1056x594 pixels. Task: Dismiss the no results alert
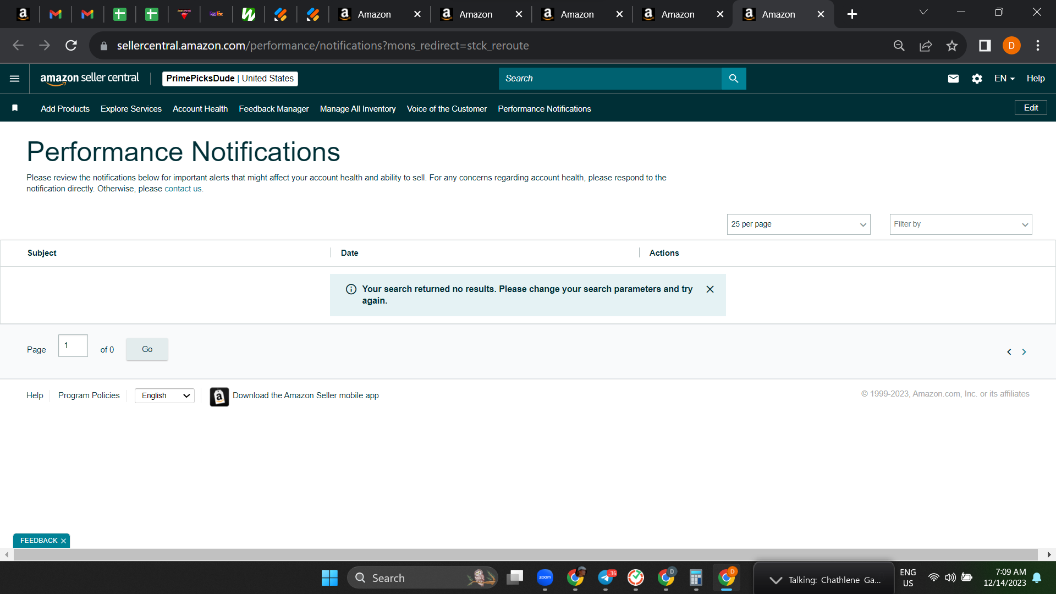[710, 289]
